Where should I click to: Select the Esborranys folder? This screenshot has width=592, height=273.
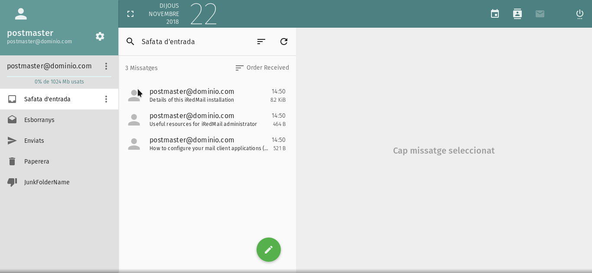pyautogui.click(x=59, y=120)
